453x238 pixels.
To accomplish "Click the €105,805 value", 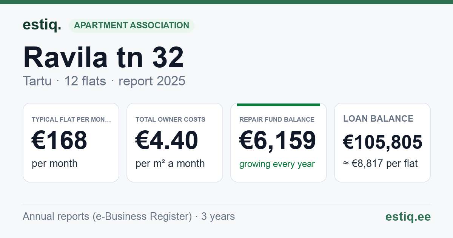I will tap(382, 142).
